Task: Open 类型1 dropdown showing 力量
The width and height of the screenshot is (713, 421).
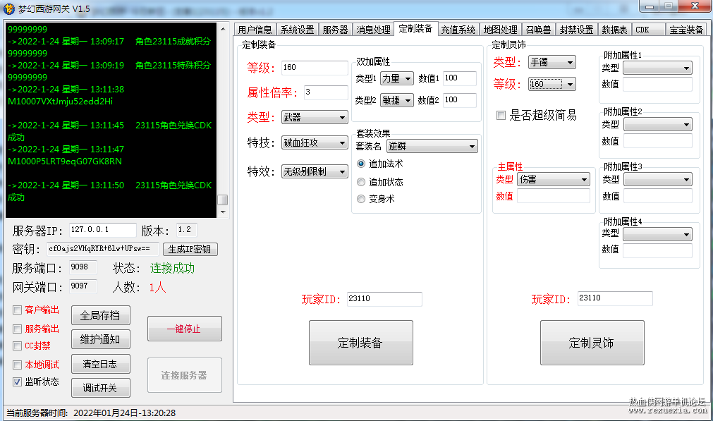Action: click(397, 79)
